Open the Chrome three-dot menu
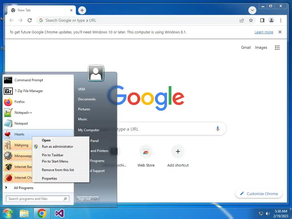 pos(281,20)
